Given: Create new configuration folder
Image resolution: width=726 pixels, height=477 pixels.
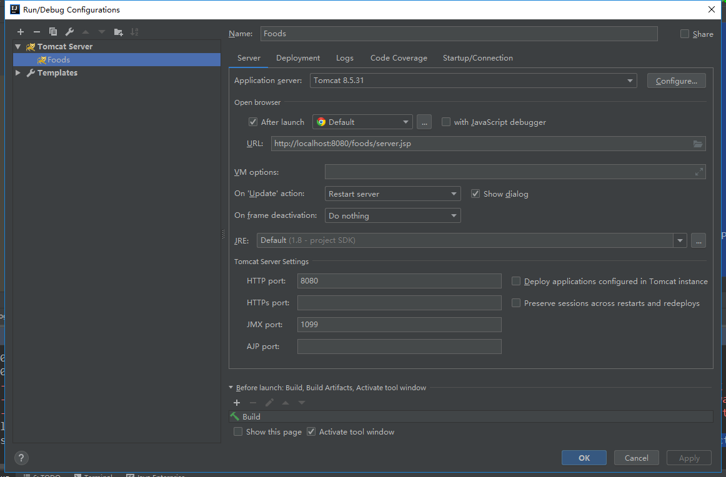Looking at the screenshot, I should 119,32.
